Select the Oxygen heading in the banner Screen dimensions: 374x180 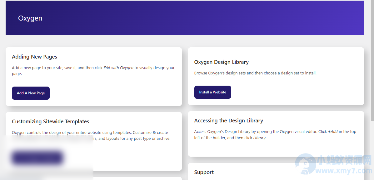point(30,18)
